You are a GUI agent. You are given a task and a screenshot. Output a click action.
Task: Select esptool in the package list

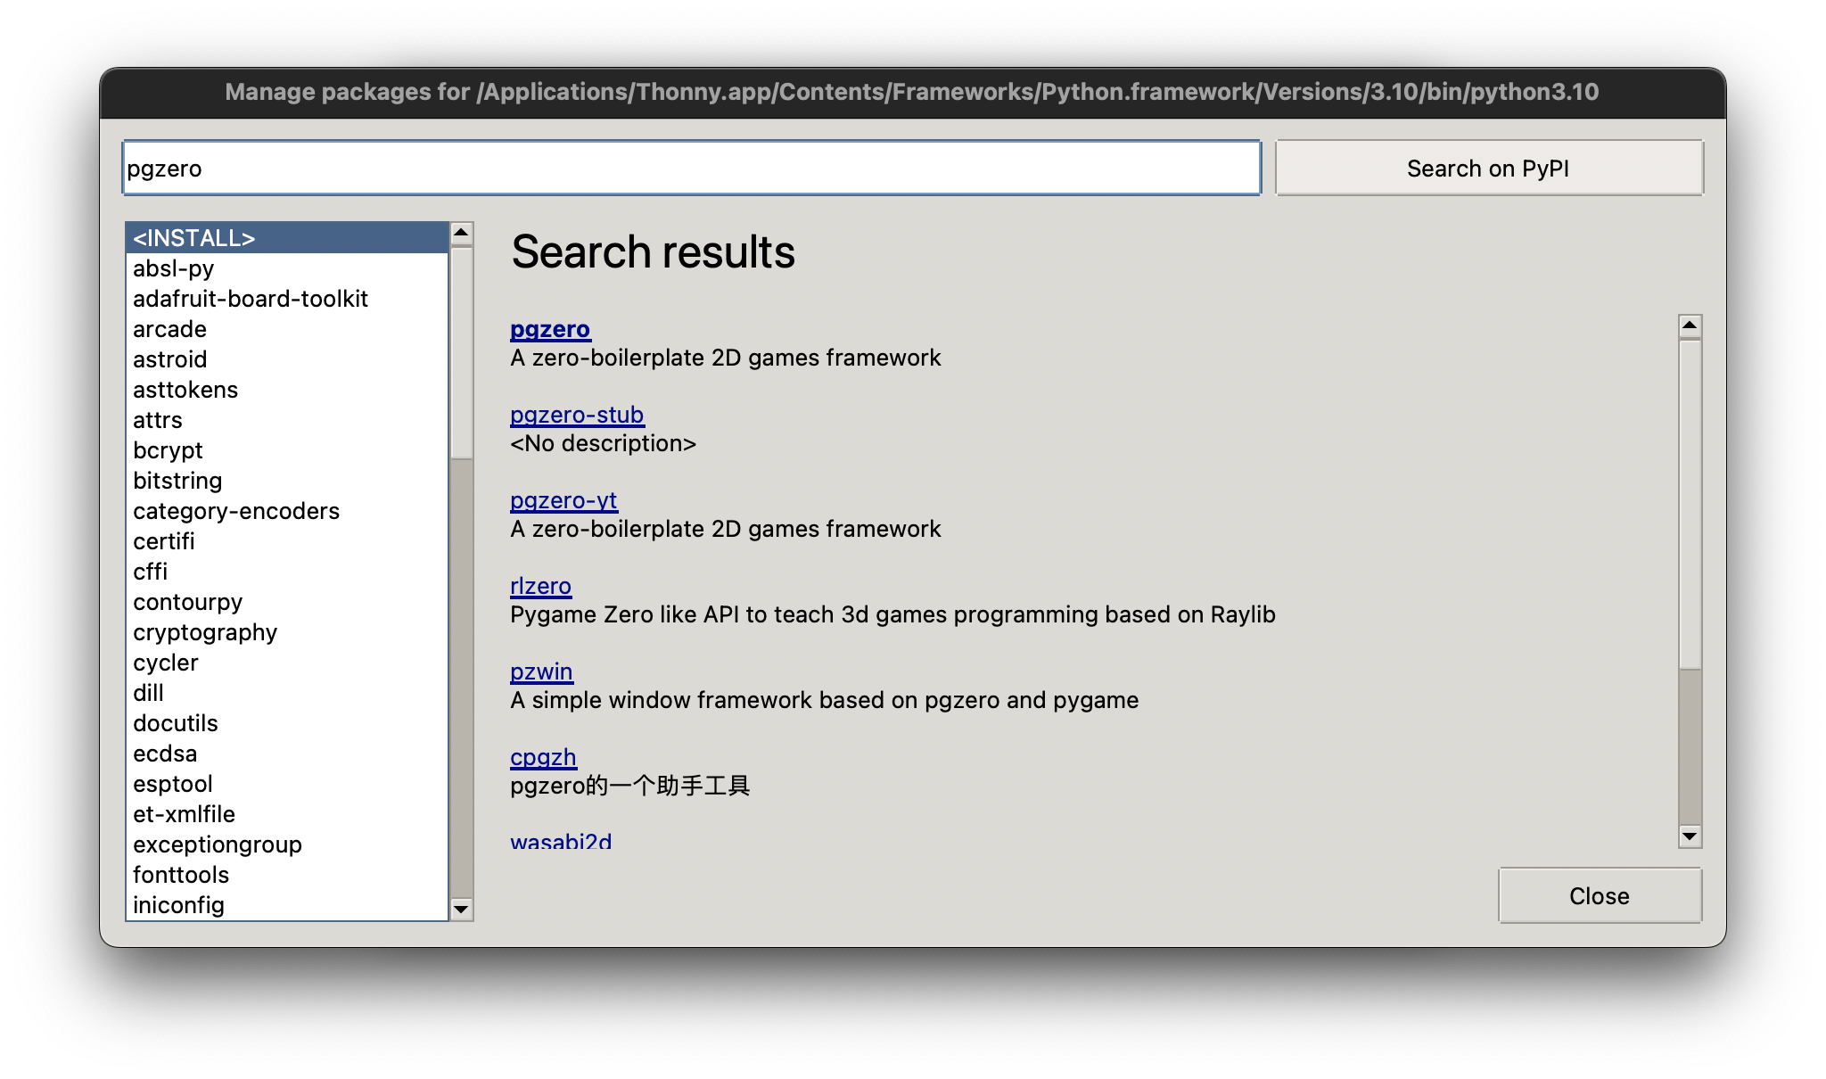click(x=173, y=784)
